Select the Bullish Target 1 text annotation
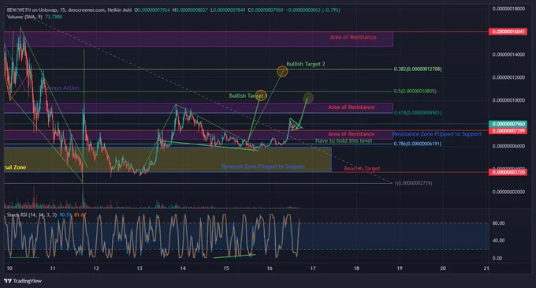The width and height of the screenshot is (536, 288). [x=248, y=95]
